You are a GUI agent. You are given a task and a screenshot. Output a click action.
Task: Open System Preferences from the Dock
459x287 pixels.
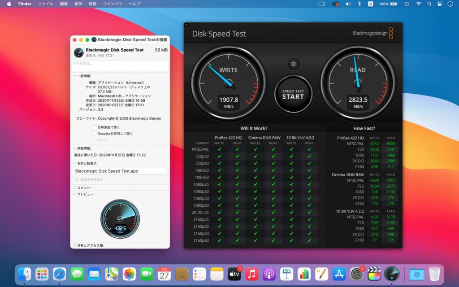(356, 274)
